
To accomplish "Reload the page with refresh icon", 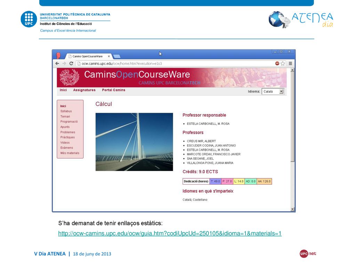I will 71,64.
